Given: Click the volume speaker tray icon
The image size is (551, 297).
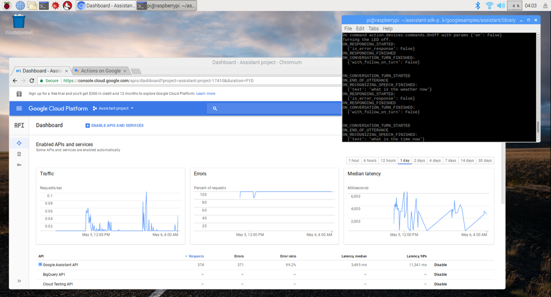Looking at the screenshot, I should 501,5.
